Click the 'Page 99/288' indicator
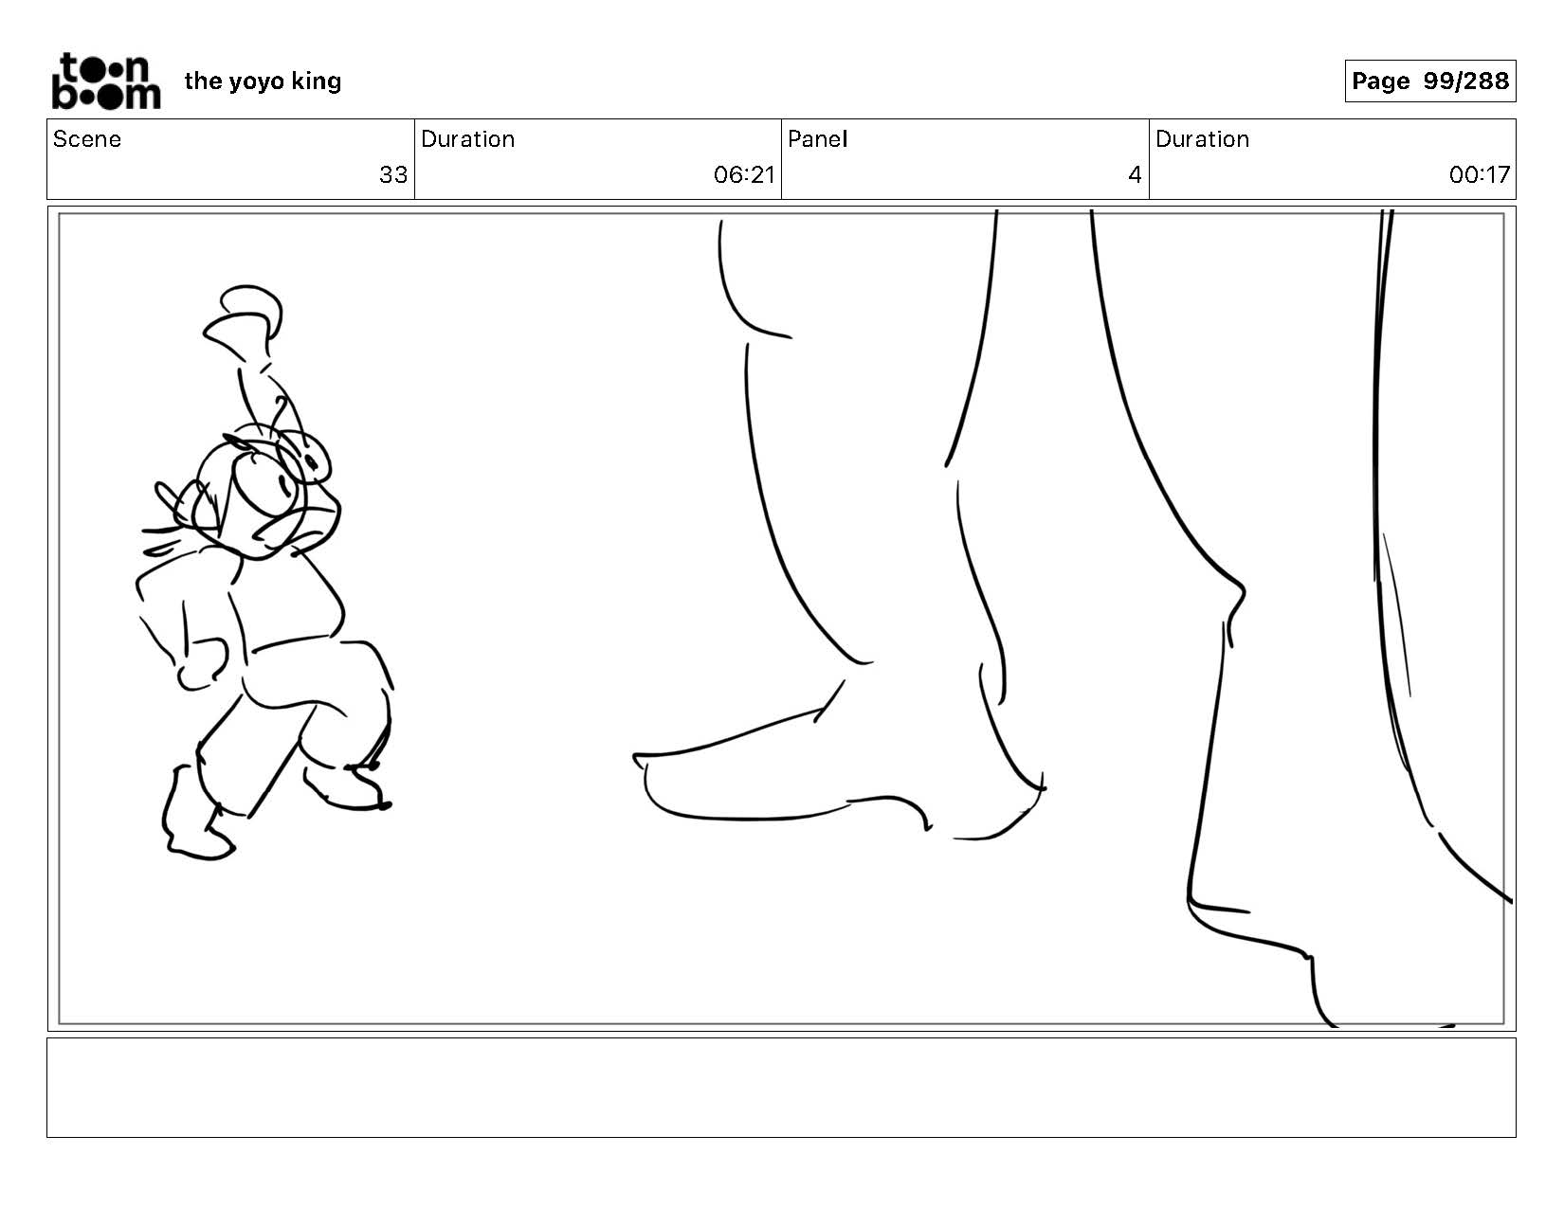The width and height of the screenshot is (1564, 1208). click(x=1429, y=81)
